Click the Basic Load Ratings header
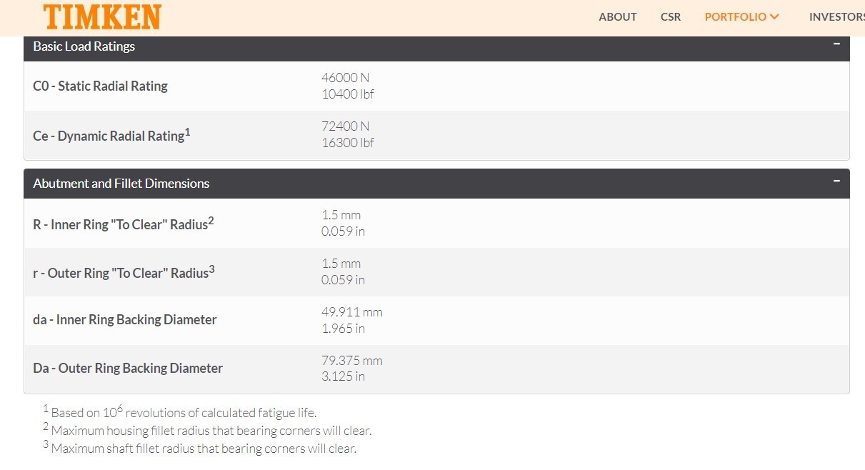Viewport: 865px width, 470px height. [x=436, y=46]
